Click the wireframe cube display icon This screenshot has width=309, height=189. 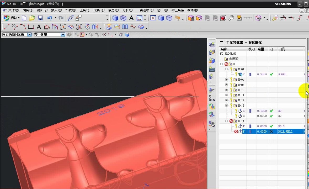[x=123, y=18]
